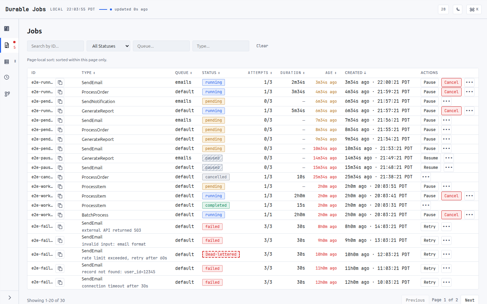Copy ID of dead-lettered SendEmail job
This screenshot has width=487, height=304.
pos(60,254)
